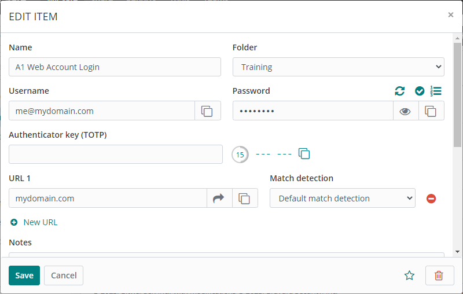
Task: Toggle favorite star for this item
Action: click(410, 275)
